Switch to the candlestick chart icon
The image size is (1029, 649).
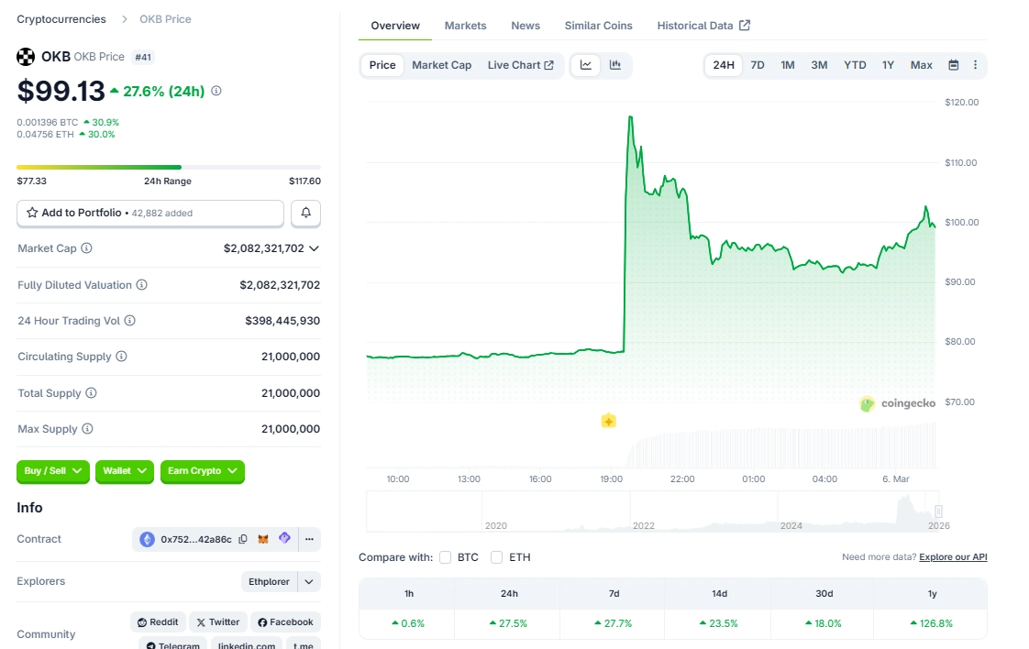[x=614, y=65]
